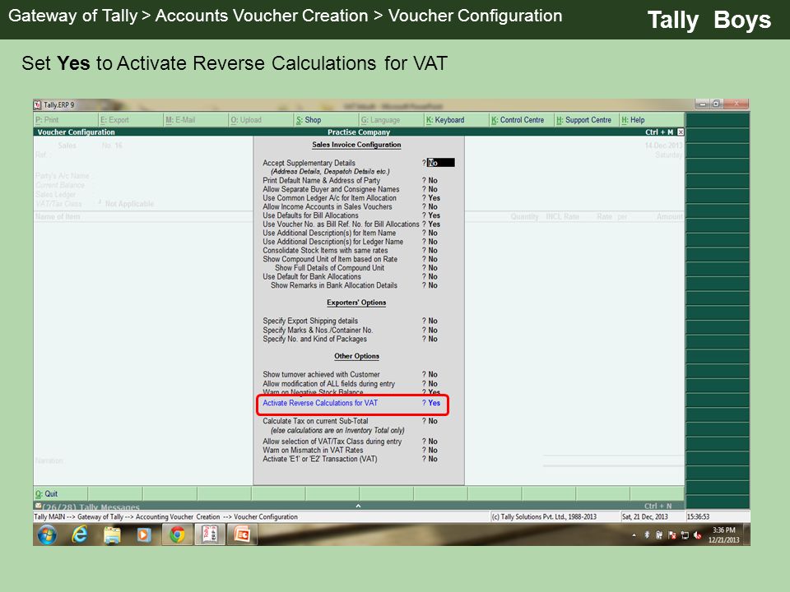Toggle Allow Income Accounts in Sales Vouchers
Screen dimensions: 790x592
pyautogui.click(x=433, y=206)
